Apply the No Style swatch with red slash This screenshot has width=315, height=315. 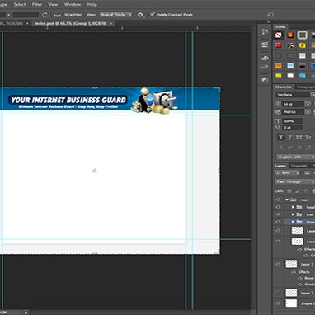[x=279, y=35]
